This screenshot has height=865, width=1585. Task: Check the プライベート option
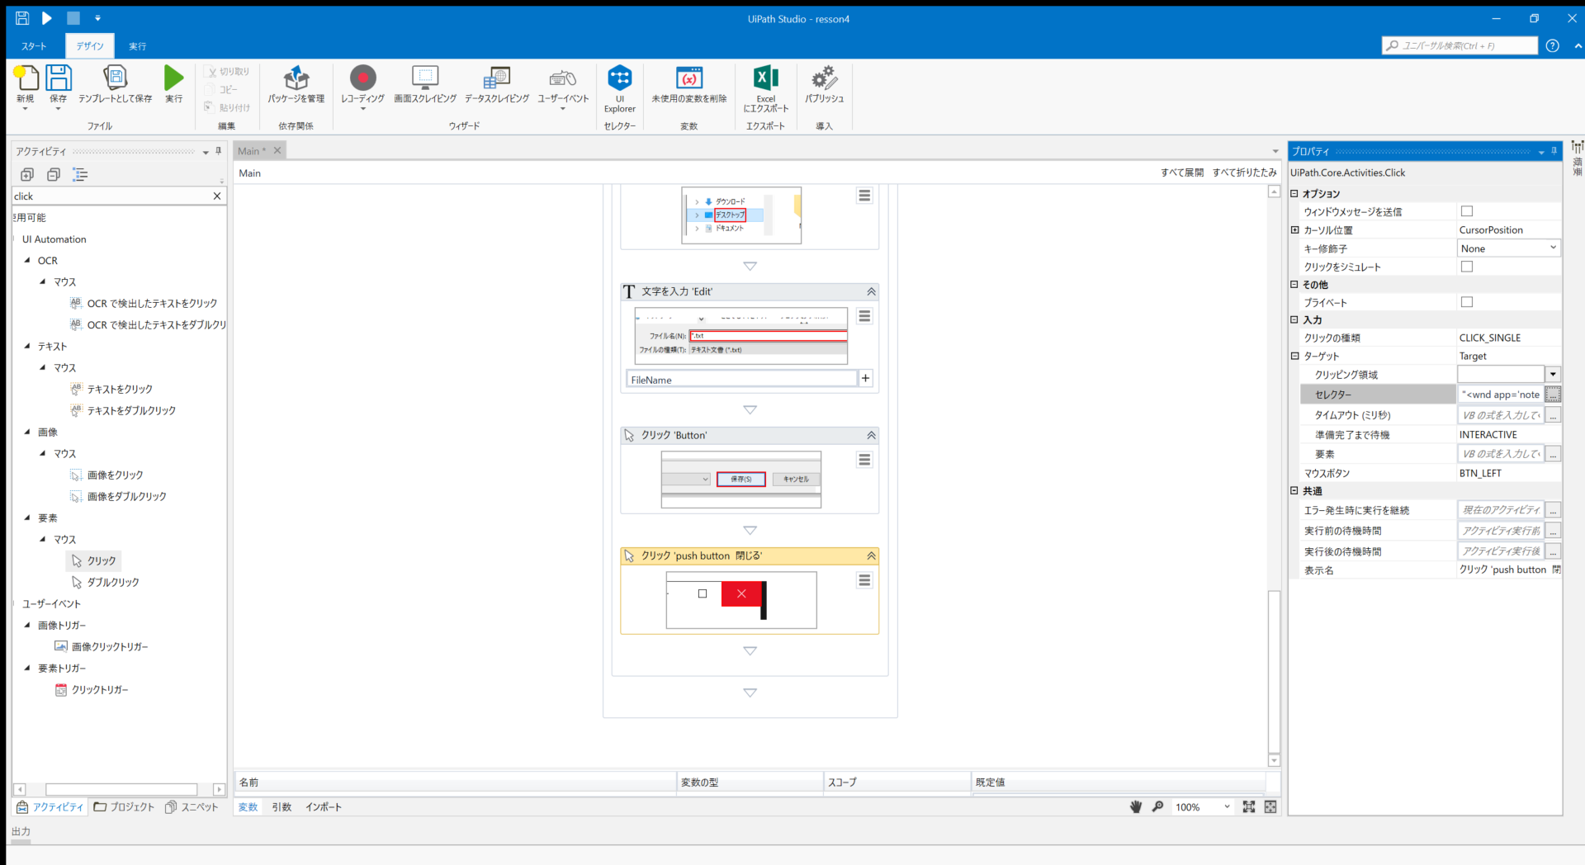click(x=1467, y=302)
